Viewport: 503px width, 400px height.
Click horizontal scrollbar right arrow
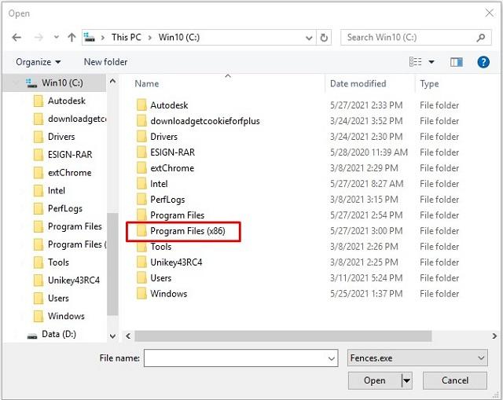(x=494, y=336)
